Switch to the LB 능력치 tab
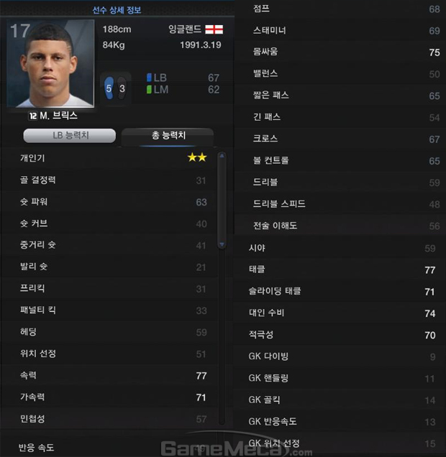446x457 pixels. (70, 136)
